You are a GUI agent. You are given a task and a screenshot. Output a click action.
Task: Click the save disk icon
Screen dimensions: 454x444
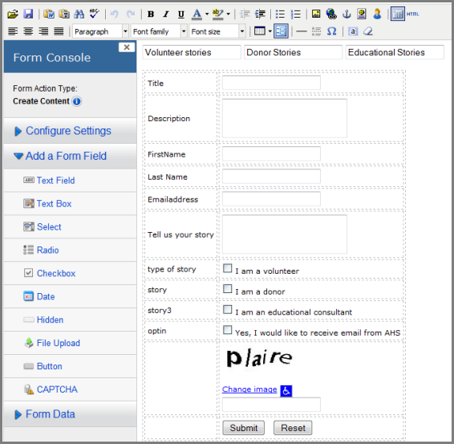tap(28, 14)
